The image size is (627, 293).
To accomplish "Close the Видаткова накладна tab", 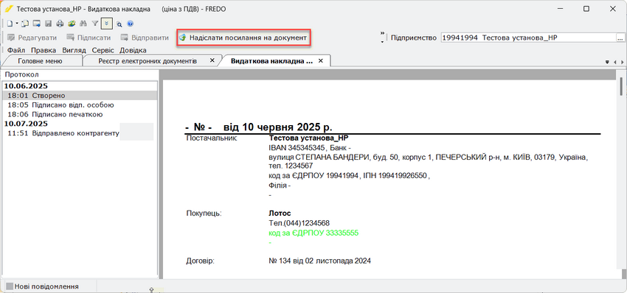I will pyautogui.click(x=320, y=60).
